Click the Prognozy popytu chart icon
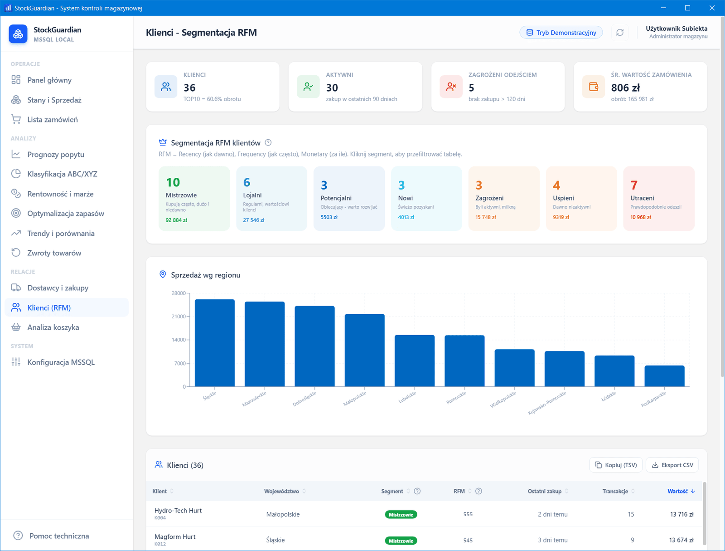 (16, 154)
